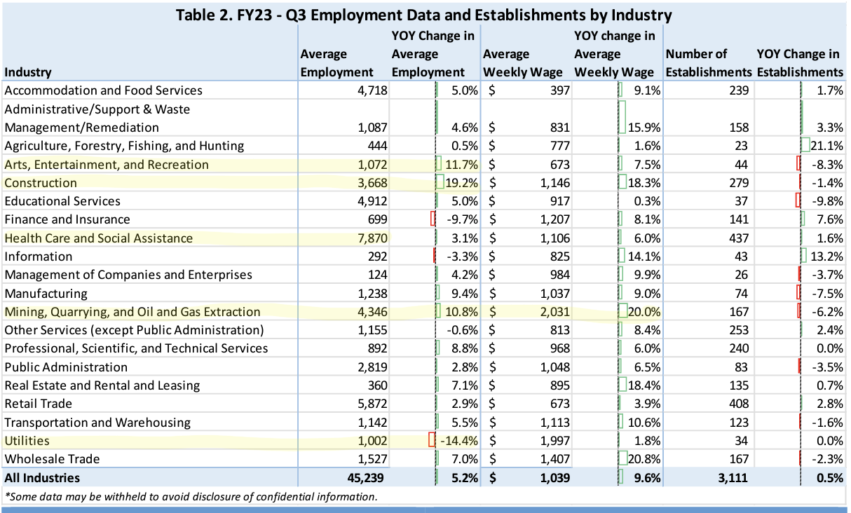Select 'Other Services (except Public Administration)' label
Screen dimensions: 851x513
(134, 330)
